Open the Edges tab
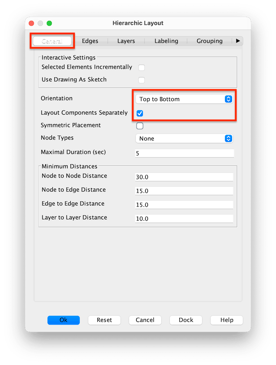The height and width of the screenshot is (365, 276). coord(90,41)
